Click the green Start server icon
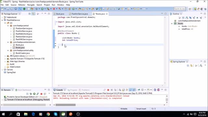 click(34, 94)
